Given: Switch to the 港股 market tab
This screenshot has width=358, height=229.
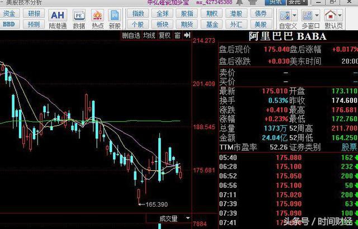Looking at the screenshot, I should point(236,13).
